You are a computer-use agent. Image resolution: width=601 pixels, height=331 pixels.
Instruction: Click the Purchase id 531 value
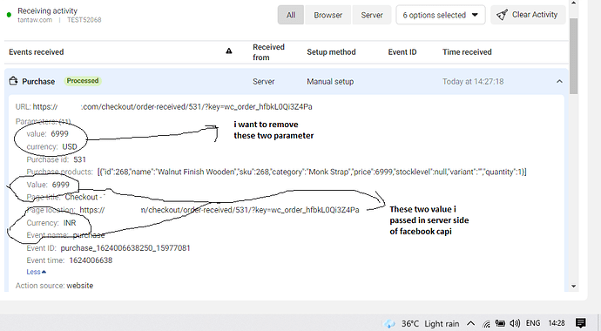(79, 159)
